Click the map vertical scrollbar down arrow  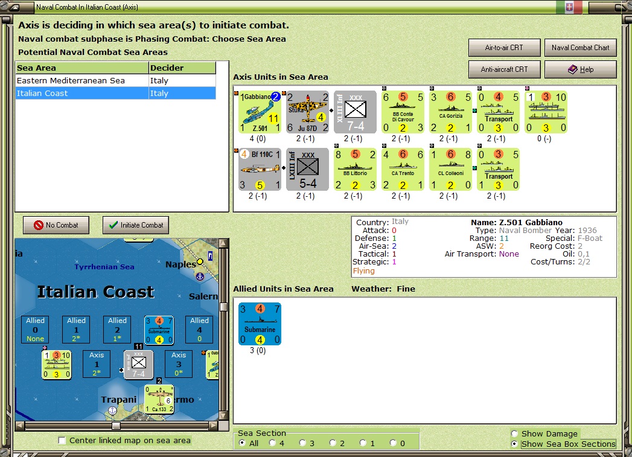pyautogui.click(x=224, y=415)
